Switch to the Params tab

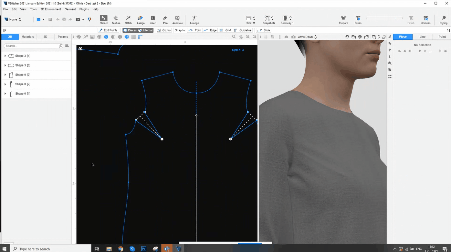63,37
